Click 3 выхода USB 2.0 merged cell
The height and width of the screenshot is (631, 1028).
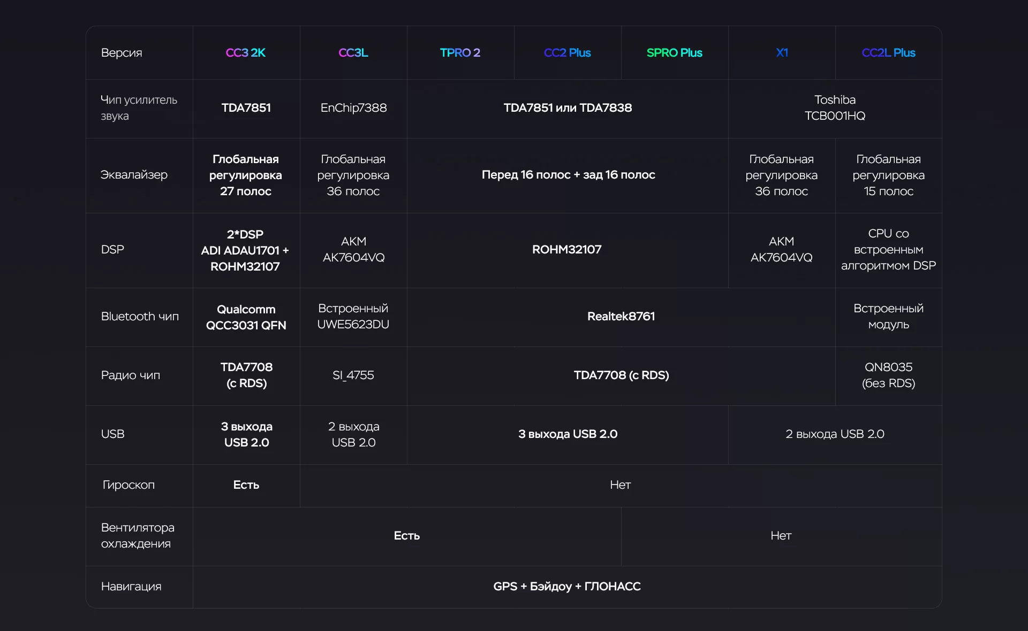[x=568, y=434]
